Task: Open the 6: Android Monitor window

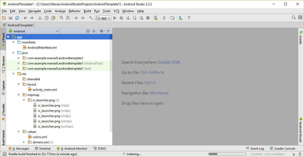Action: pyautogui.click(x=72, y=149)
